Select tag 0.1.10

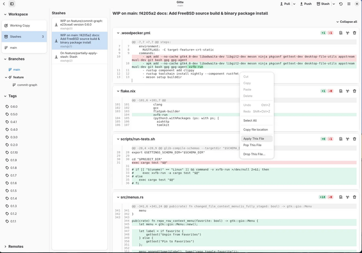14,152
